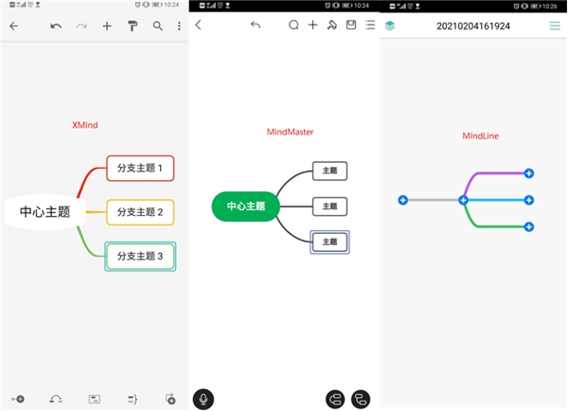Open MindLine hamburger menu
Viewport: 568px width, 411px height.
point(555,26)
